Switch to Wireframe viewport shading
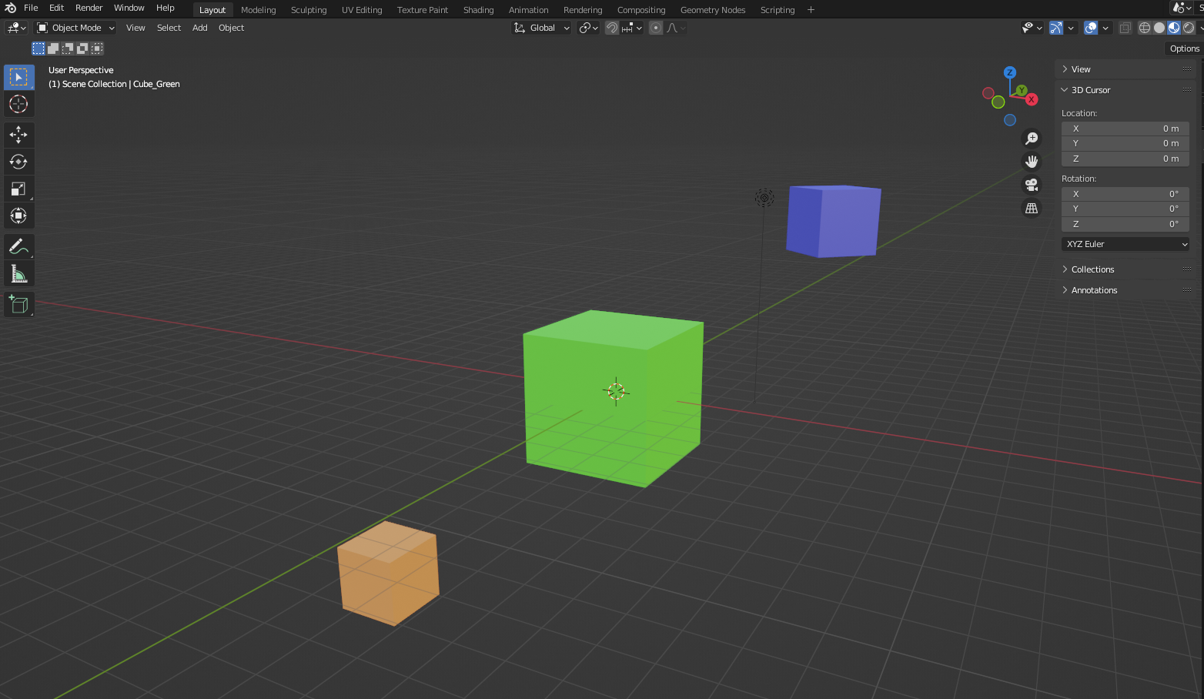The height and width of the screenshot is (699, 1204). click(x=1145, y=28)
